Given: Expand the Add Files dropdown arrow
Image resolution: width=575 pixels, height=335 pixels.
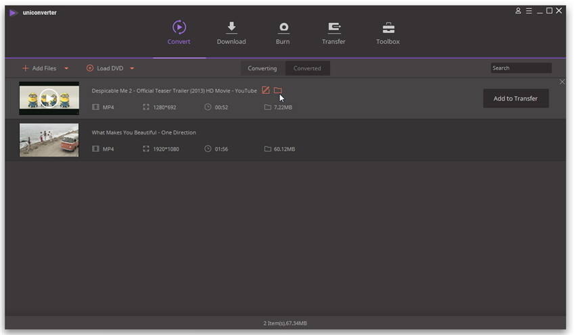Looking at the screenshot, I should 66,68.
